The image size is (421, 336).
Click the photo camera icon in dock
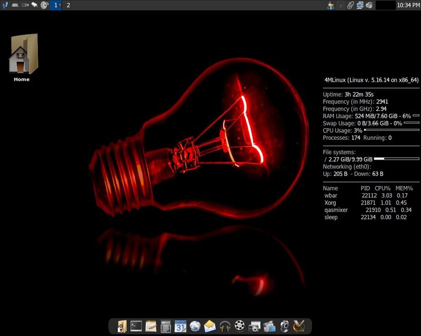pyautogui.click(x=254, y=326)
